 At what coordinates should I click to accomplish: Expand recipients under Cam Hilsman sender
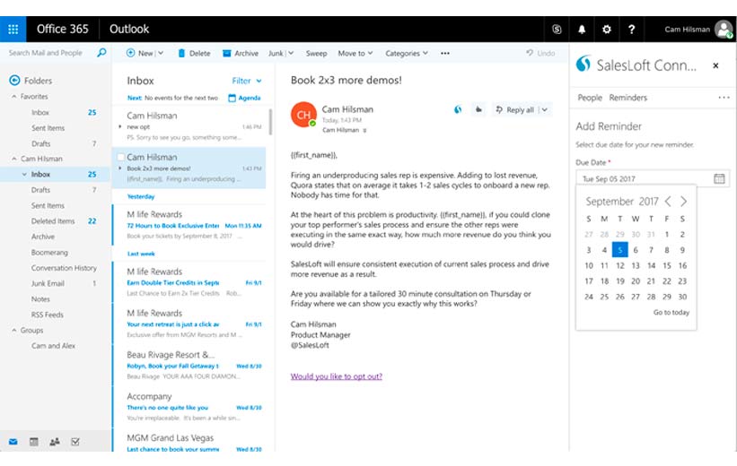pyautogui.click(x=364, y=131)
